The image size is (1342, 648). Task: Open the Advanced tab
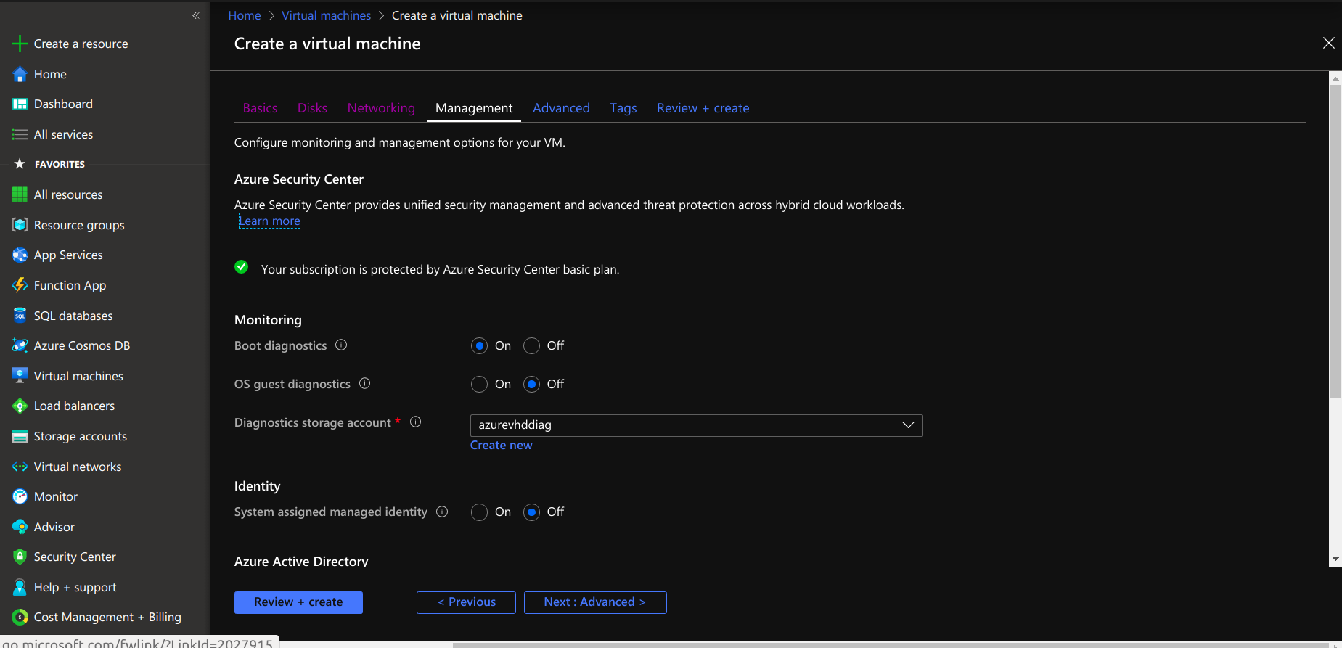click(561, 108)
